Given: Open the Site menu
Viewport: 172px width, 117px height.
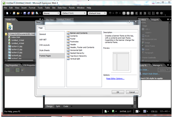Looking at the screenshot, I should pyautogui.click(x=54, y=8).
